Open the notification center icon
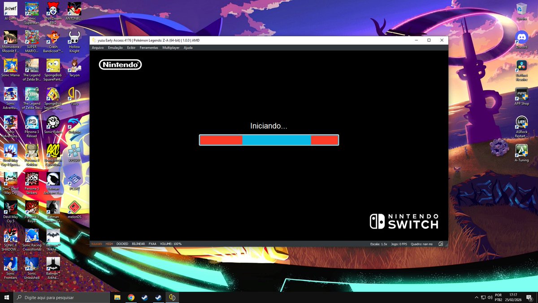538x303 pixels. pyautogui.click(x=529, y=297)
